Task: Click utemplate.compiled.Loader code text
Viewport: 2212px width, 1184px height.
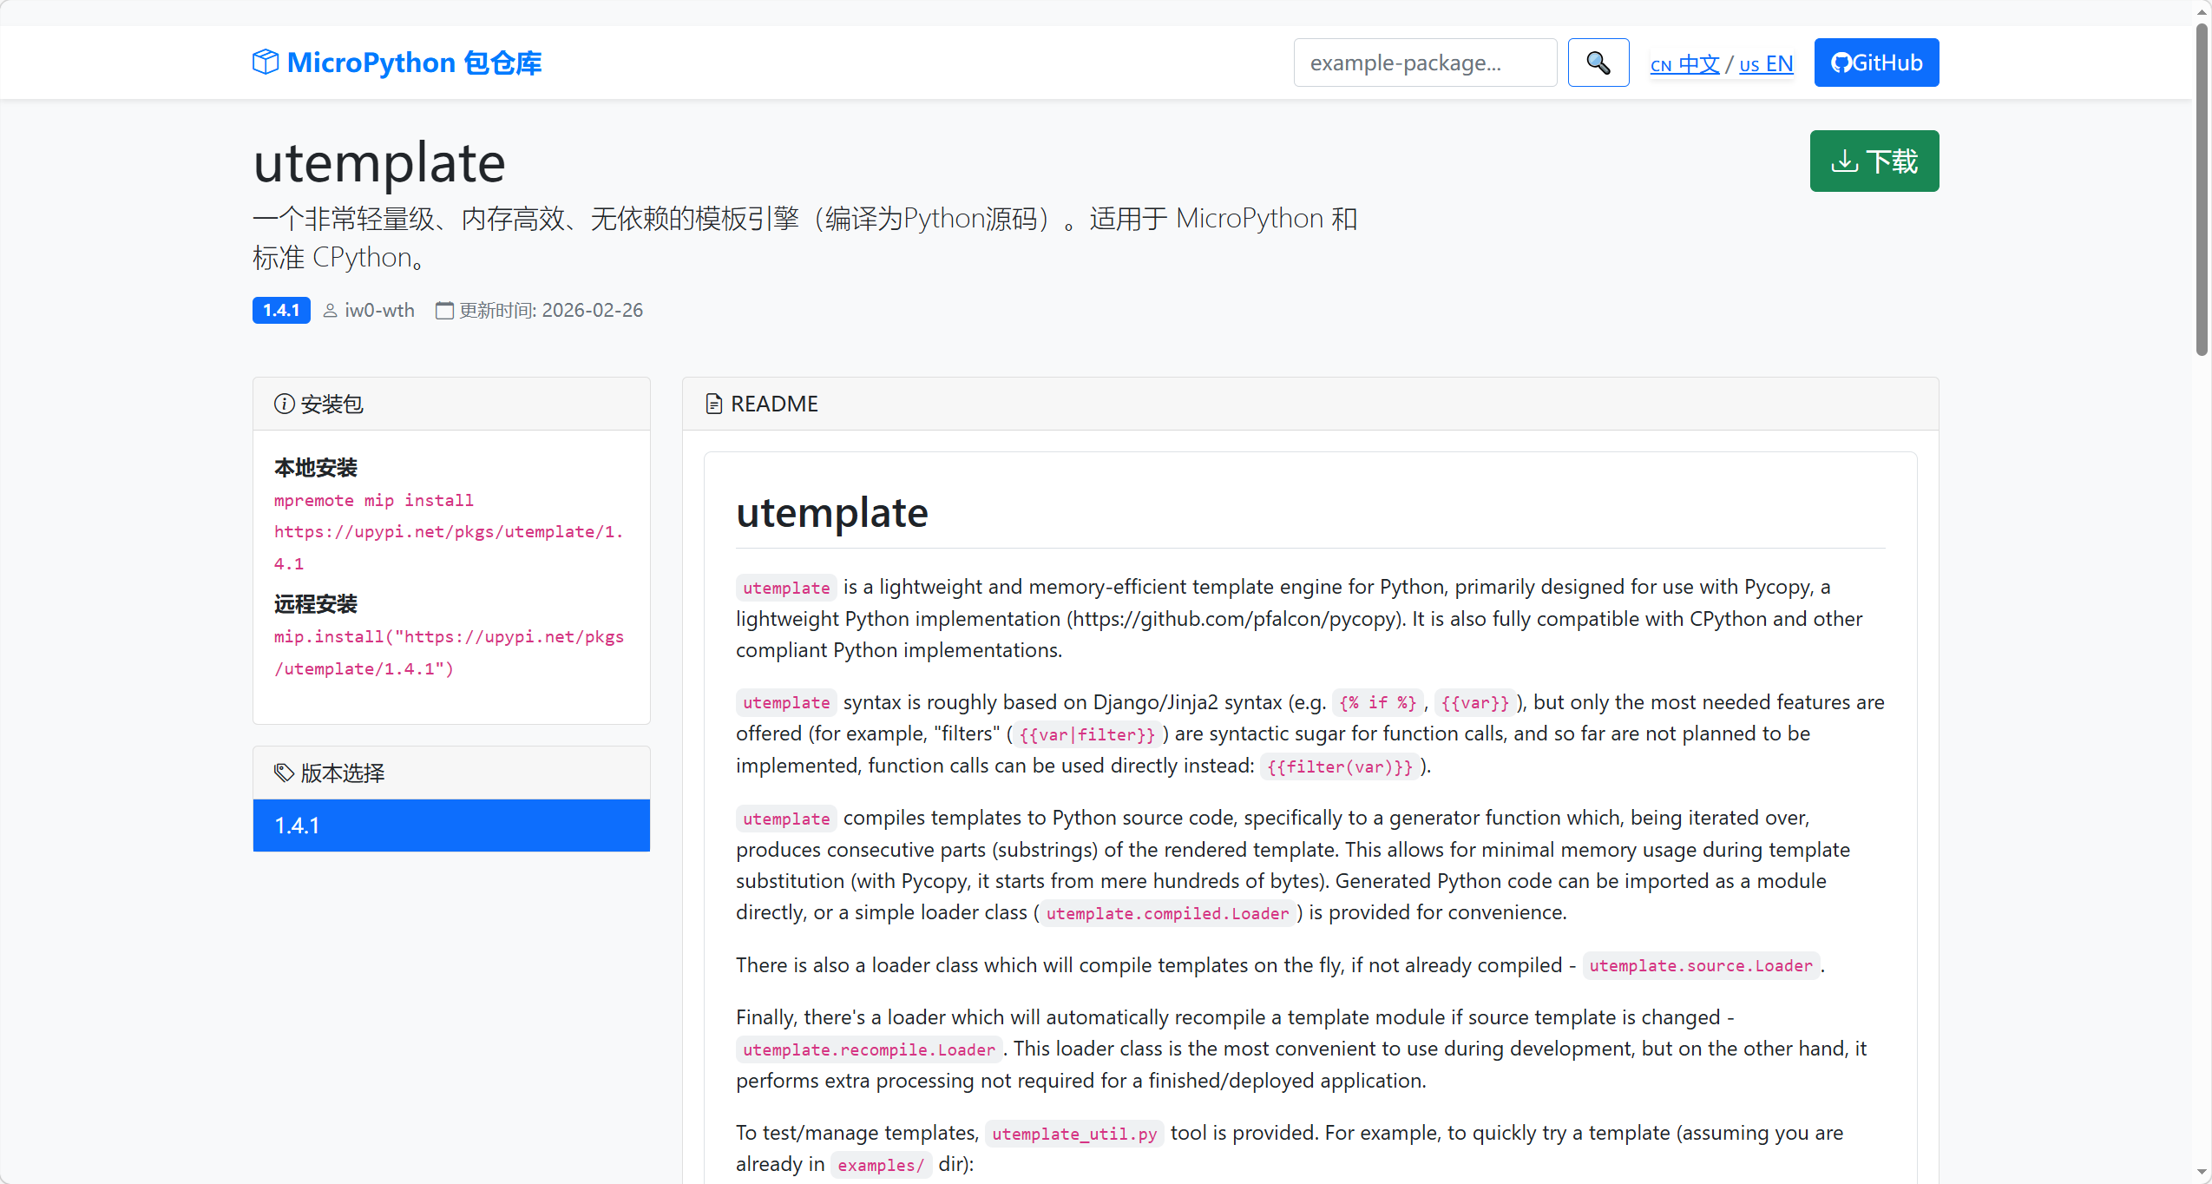Action: [x=1167, y=913]
